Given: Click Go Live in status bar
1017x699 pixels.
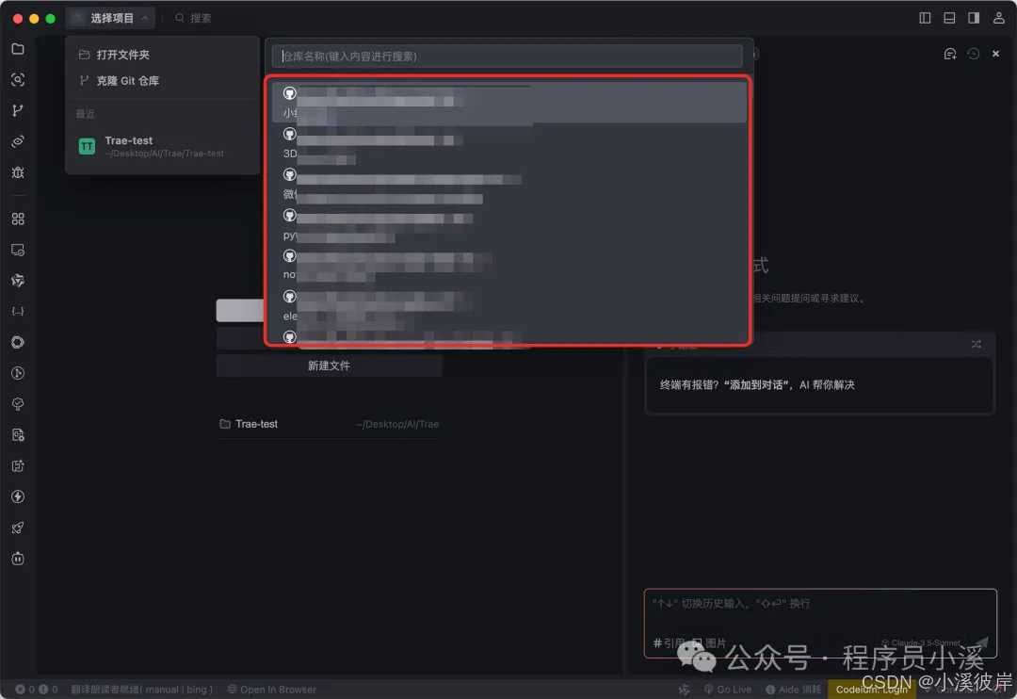Looking at the screenshot, I should (728, 690).
